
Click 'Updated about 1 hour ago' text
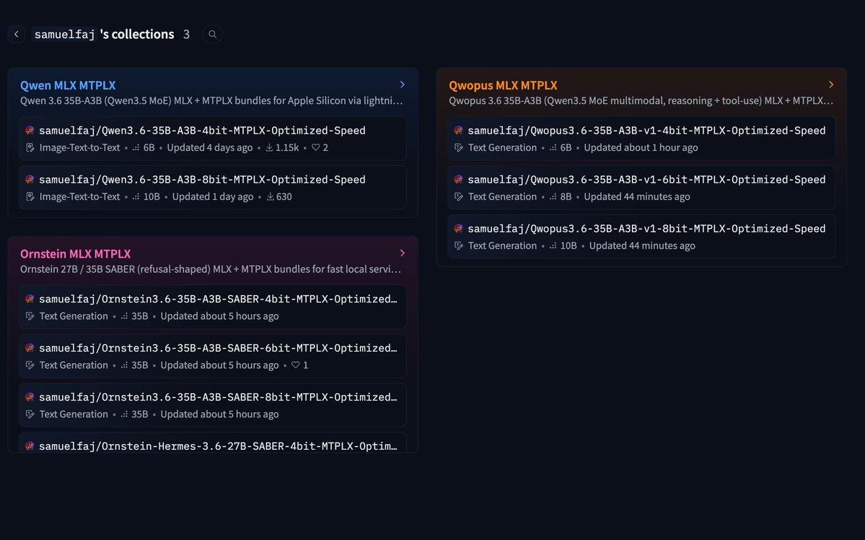click(641, 147)
